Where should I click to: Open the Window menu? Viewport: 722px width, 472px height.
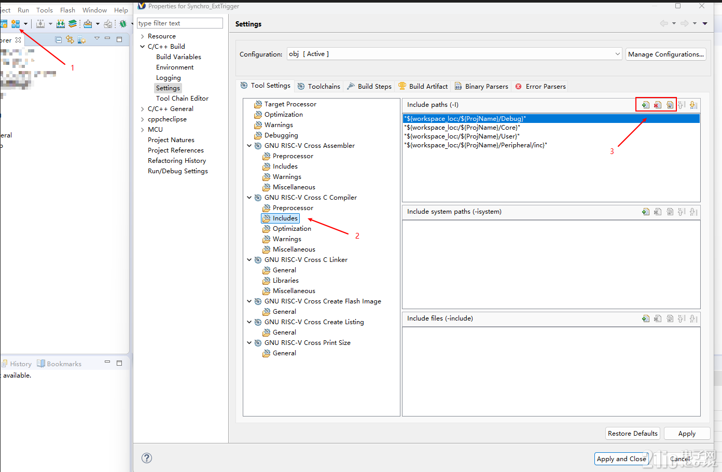pos(94,10)
